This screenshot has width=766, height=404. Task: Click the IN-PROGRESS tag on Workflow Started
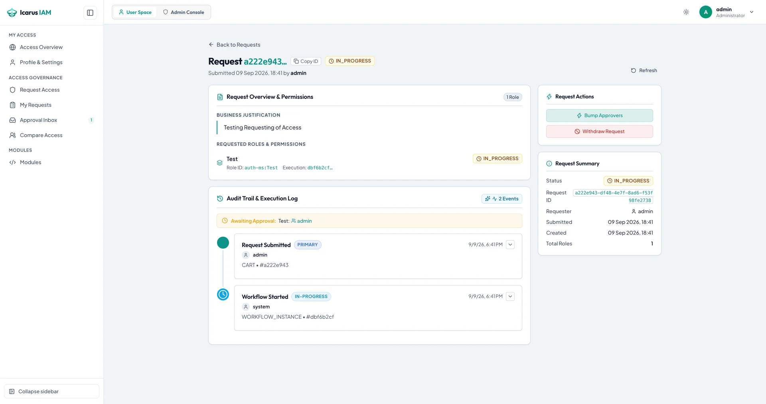pyautogui.click(x=311, y=296)
